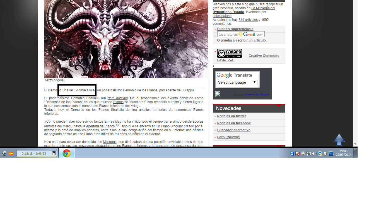Click the Gadgets link in translate widget
The width and height of the screenshot is (381, 214).
(x=238, y=94)
